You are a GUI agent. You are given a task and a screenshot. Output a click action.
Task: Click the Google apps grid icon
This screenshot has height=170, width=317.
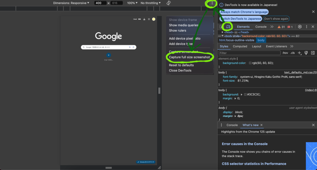(149, 19)
